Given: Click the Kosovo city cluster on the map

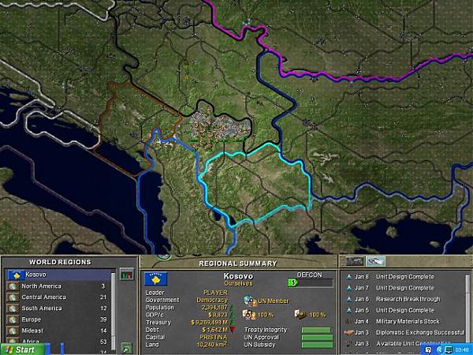Looking at the screenshot, I should coord(218,129).
